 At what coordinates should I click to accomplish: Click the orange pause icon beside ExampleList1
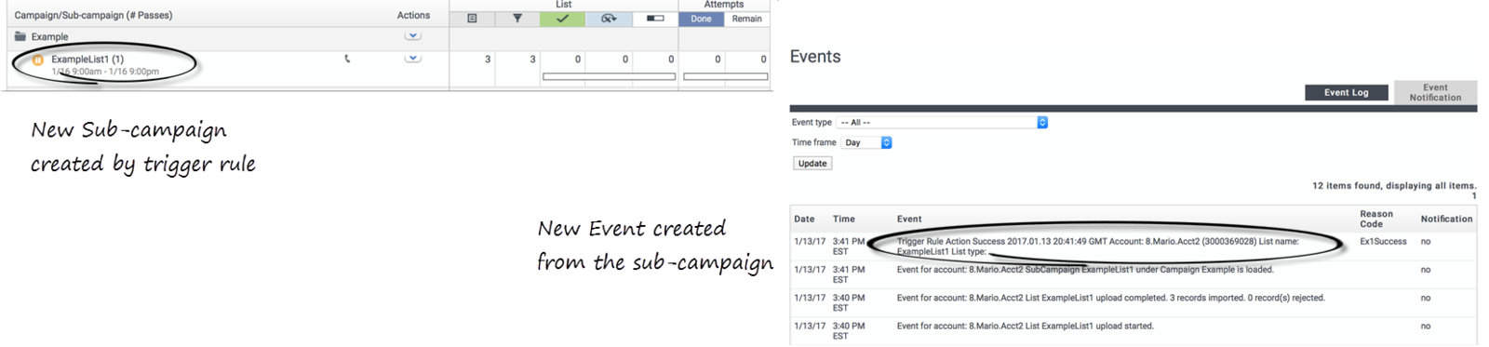(x=38, y=60)
